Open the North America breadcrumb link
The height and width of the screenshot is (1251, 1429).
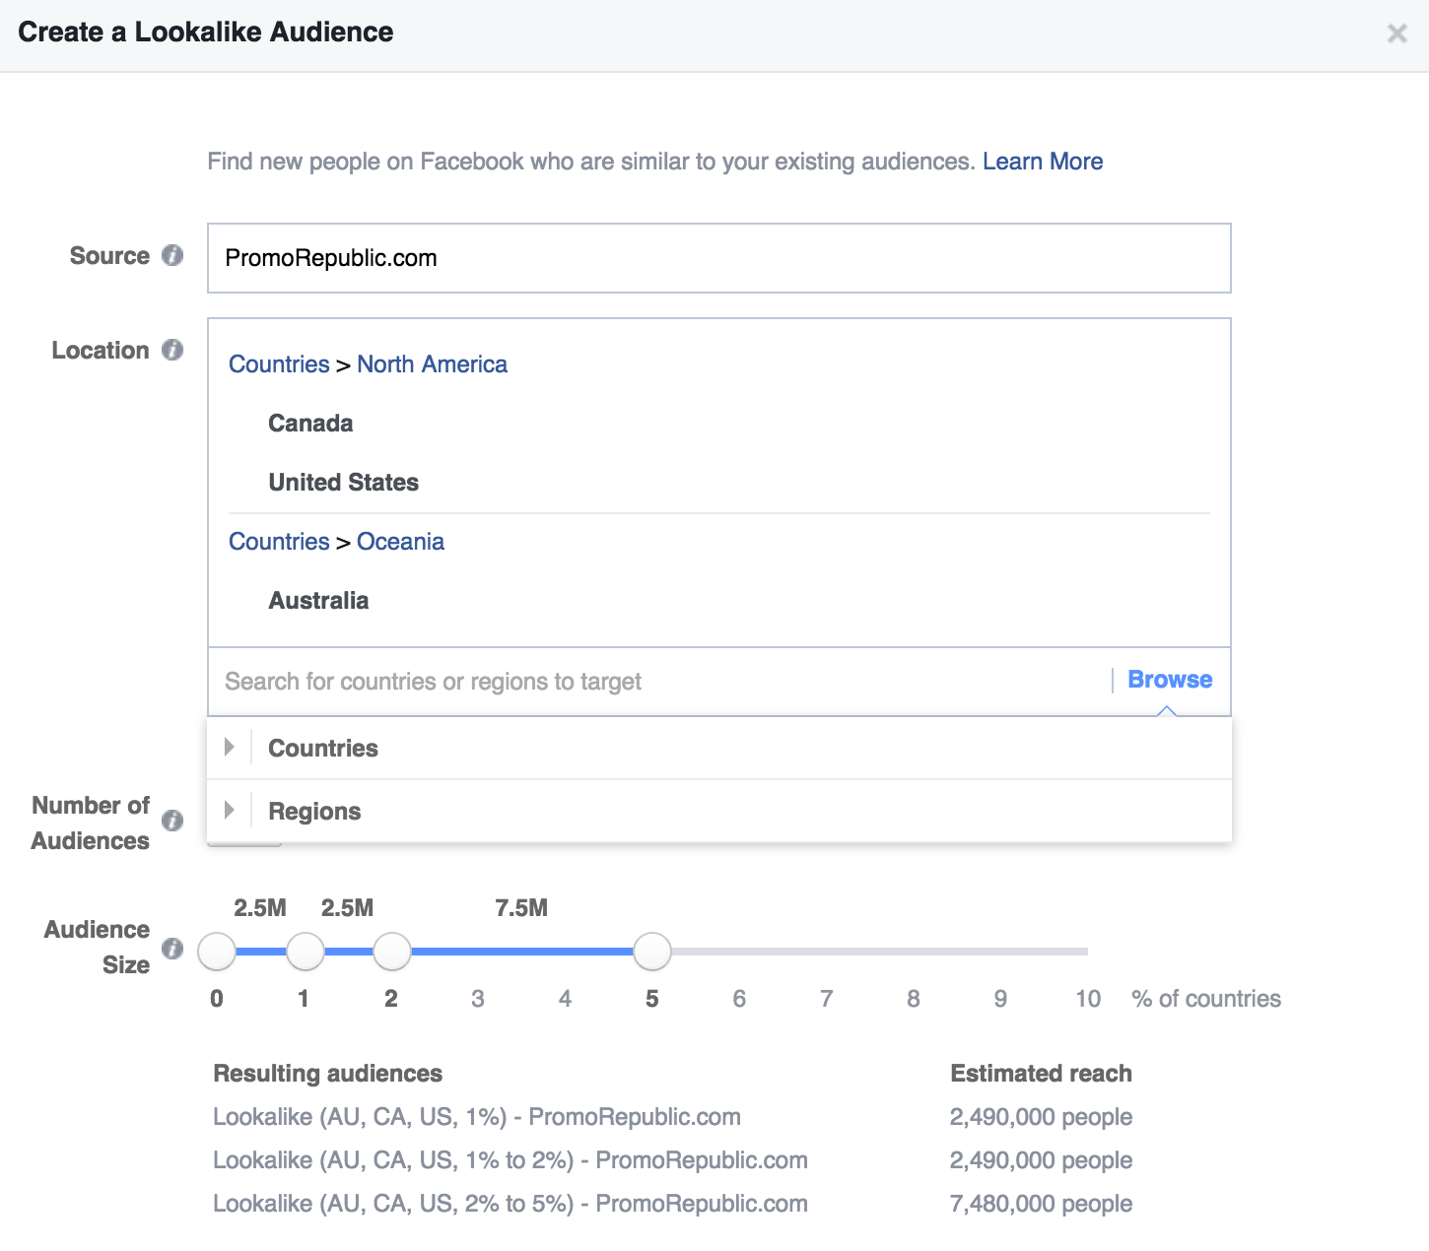coord(432,364)
